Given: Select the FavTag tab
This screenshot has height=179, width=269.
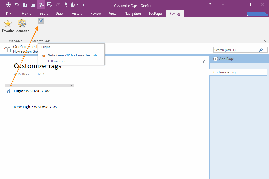Looking at the screenshot, I should [x=175, y=14].
